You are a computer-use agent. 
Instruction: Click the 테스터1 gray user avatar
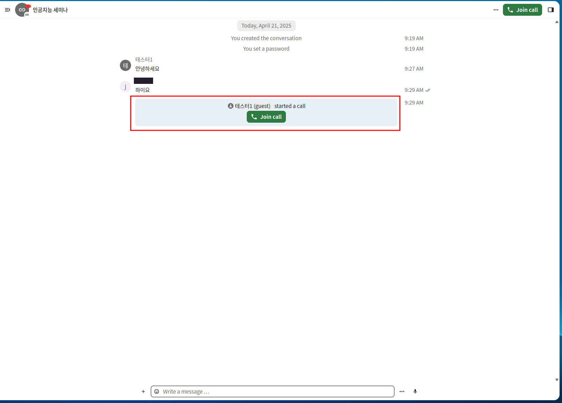(x=125, y=65)
